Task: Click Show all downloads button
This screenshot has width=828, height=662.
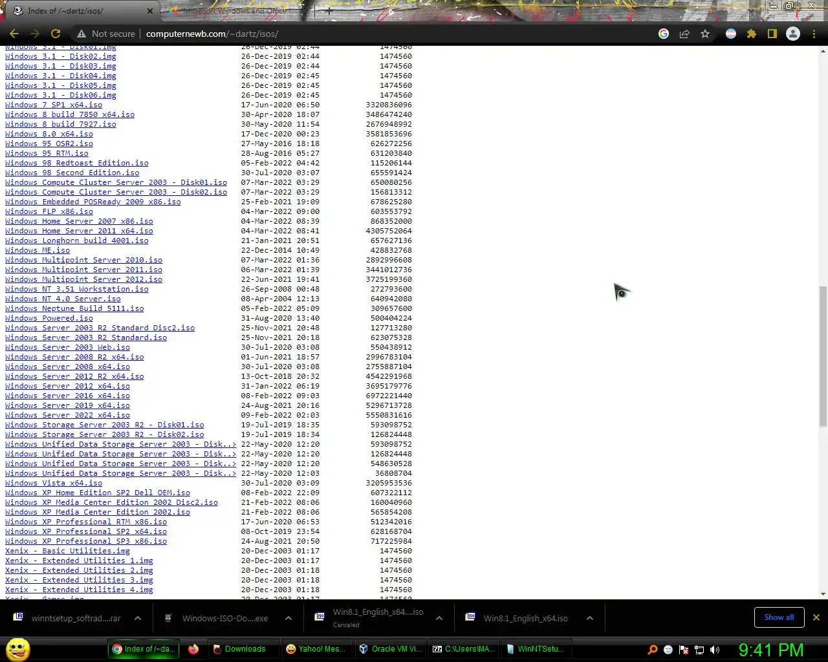Action: 779,617
